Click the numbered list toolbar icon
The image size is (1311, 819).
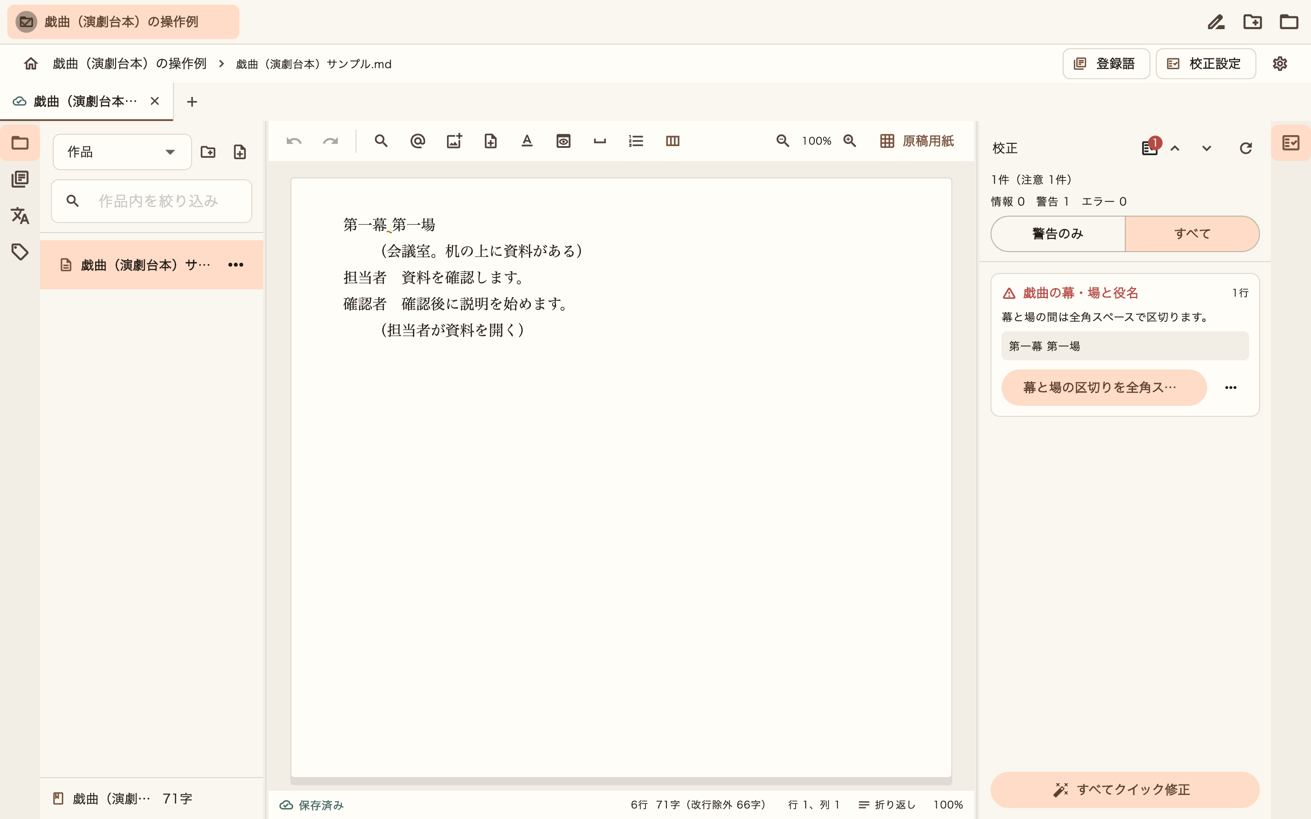tap(636, 142)
